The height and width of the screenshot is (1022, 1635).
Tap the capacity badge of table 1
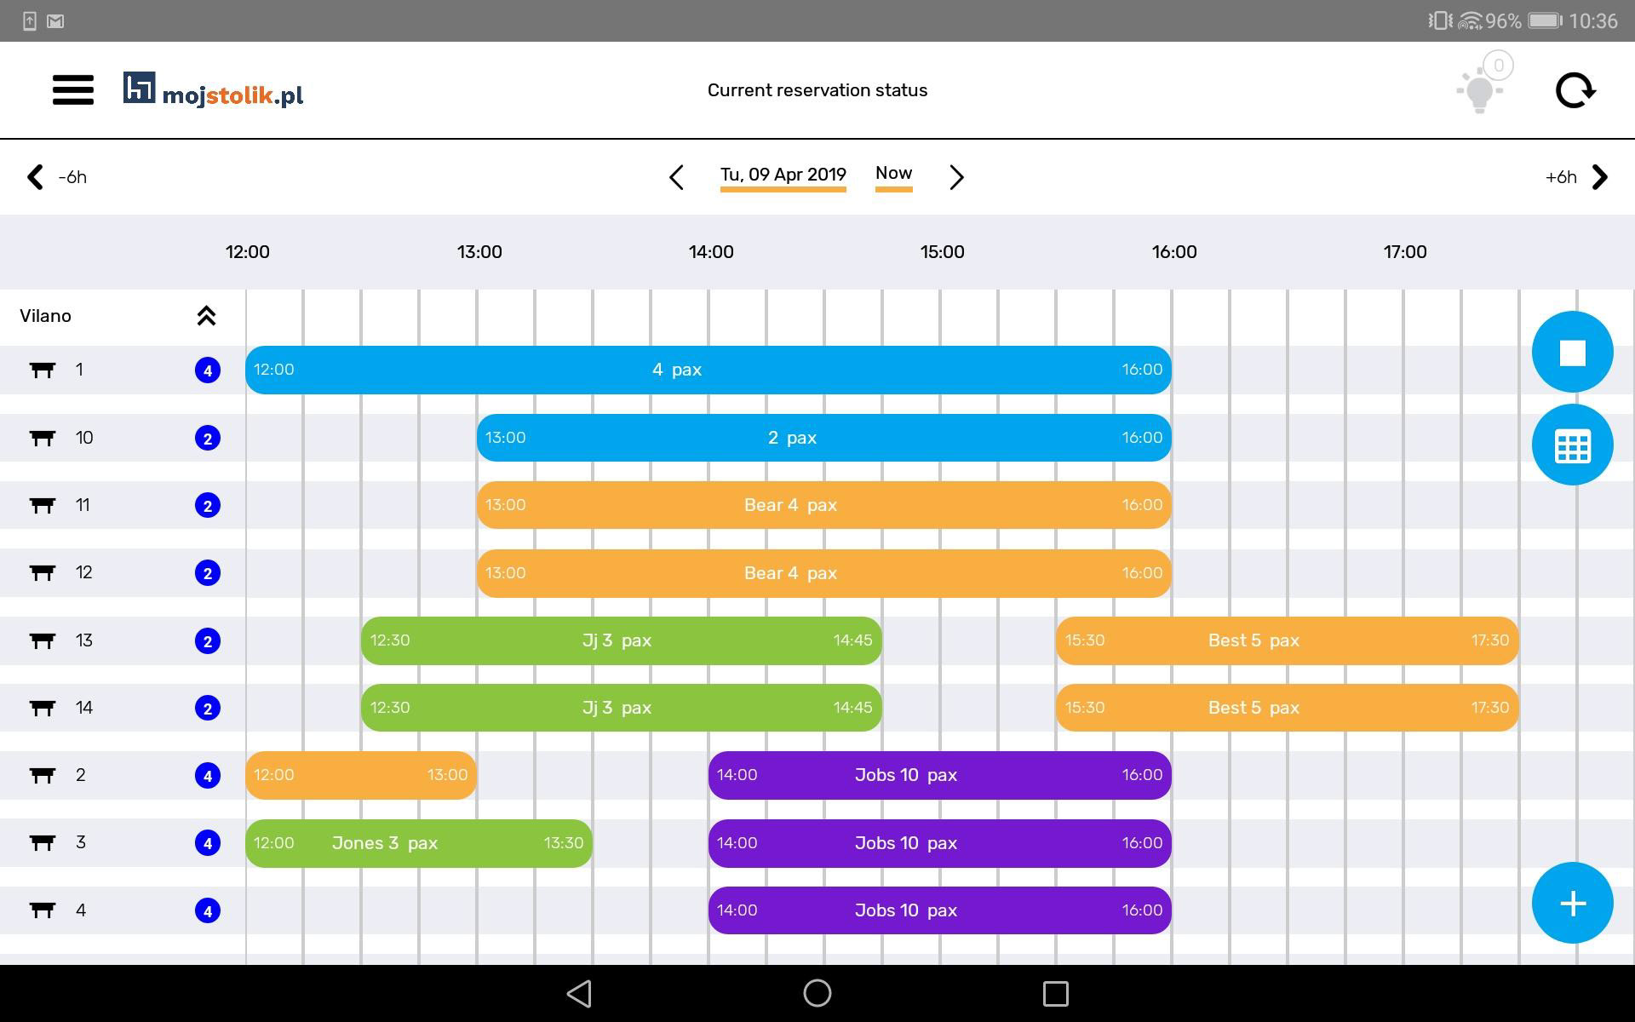(208, 370)
